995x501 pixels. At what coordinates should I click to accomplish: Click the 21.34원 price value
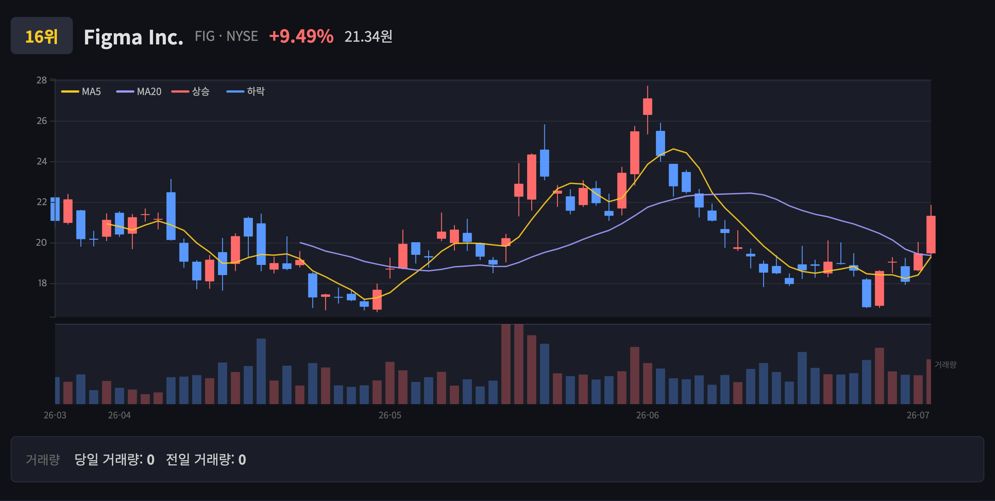[368, 37]
